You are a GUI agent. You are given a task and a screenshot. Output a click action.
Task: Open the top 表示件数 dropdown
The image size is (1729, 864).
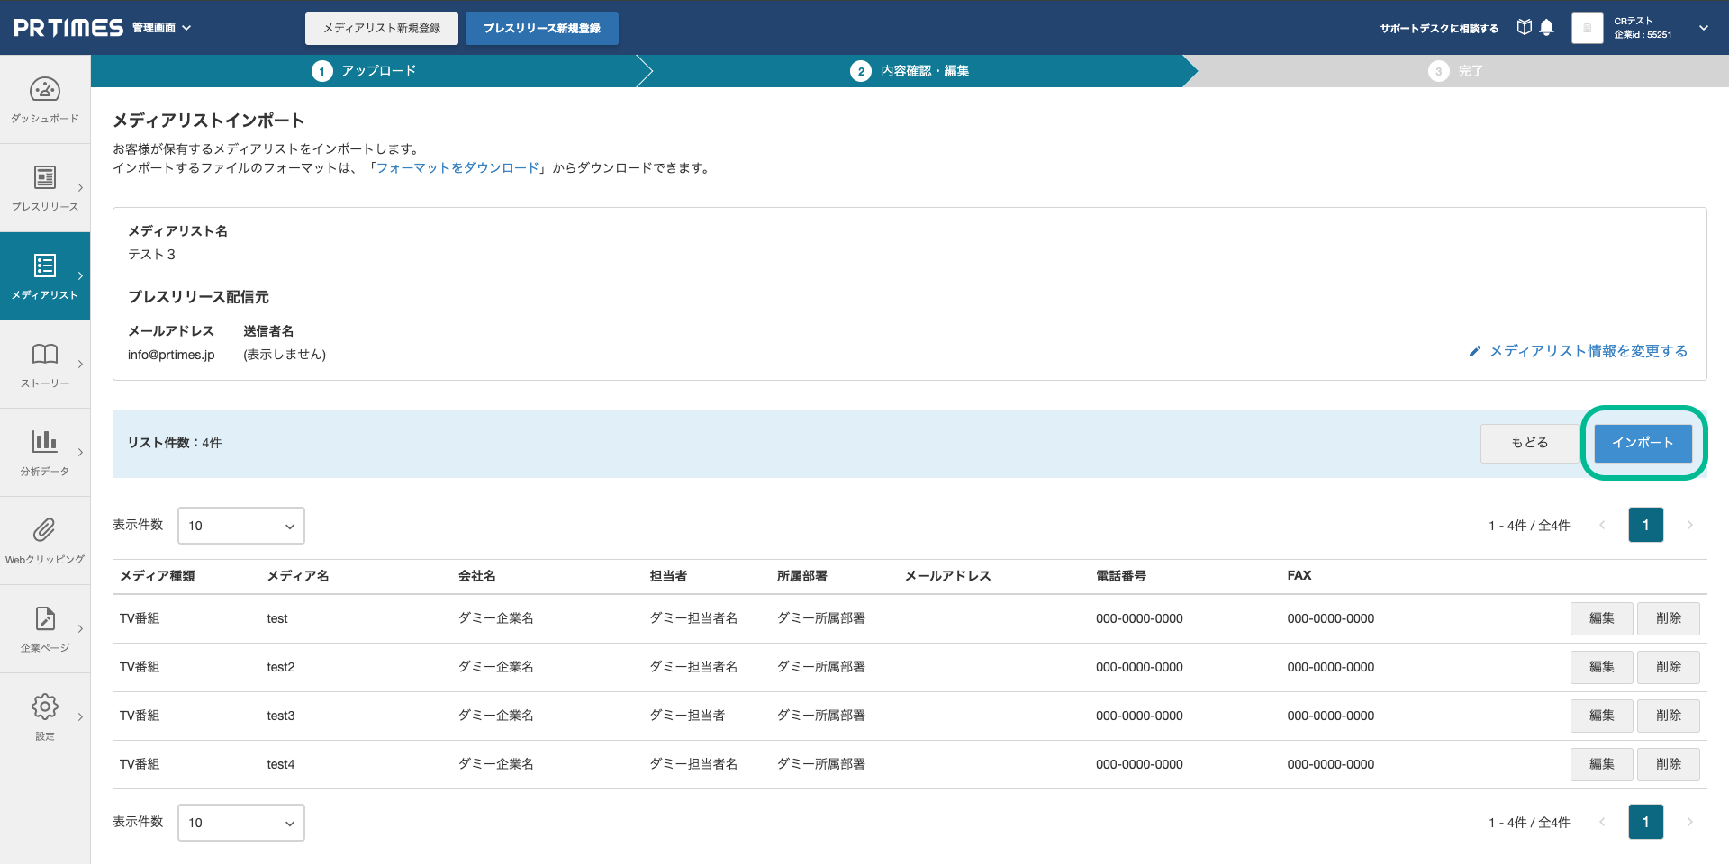[241, 526]
